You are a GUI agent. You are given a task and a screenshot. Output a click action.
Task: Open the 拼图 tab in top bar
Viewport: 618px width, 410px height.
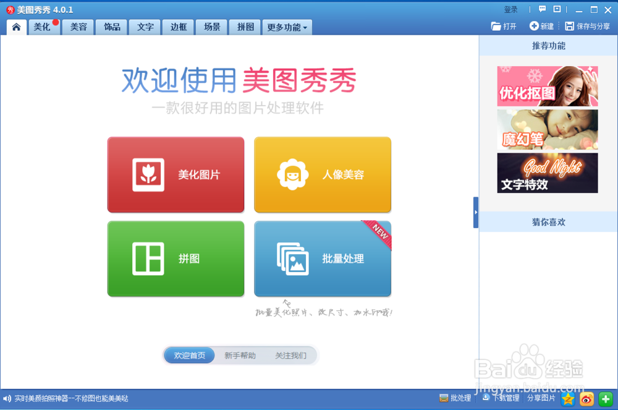(x=245, y=27)
